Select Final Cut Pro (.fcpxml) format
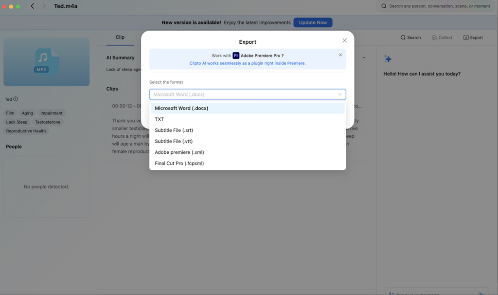The height and width of the screenshot is (295, 498). point(248,163)
